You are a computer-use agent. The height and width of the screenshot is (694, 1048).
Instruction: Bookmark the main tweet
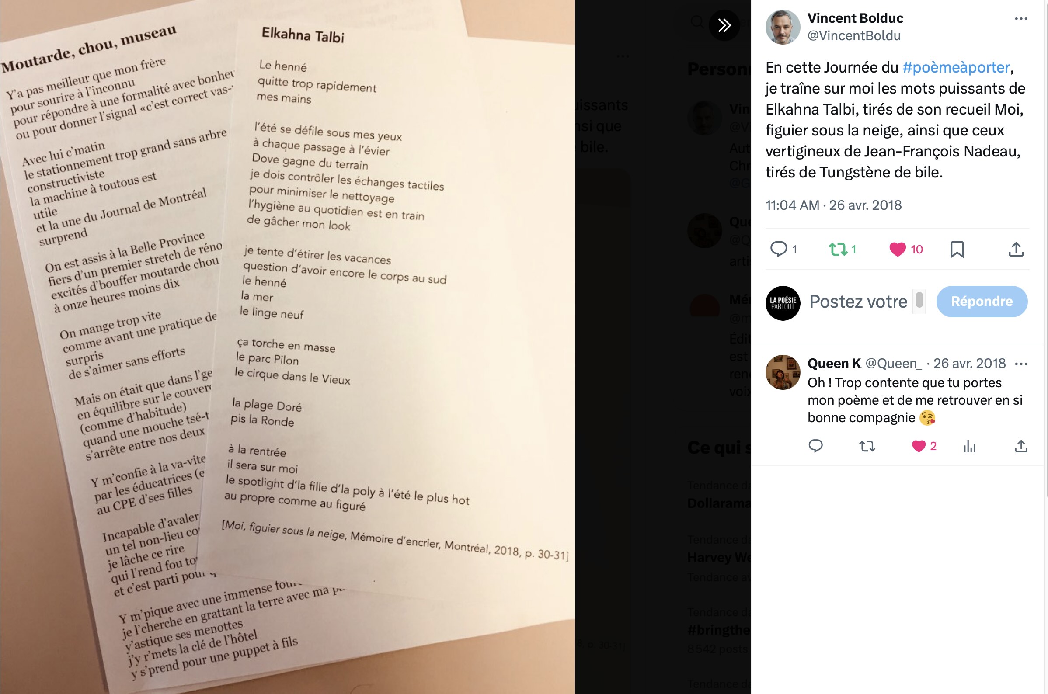[x=957, y=249]
